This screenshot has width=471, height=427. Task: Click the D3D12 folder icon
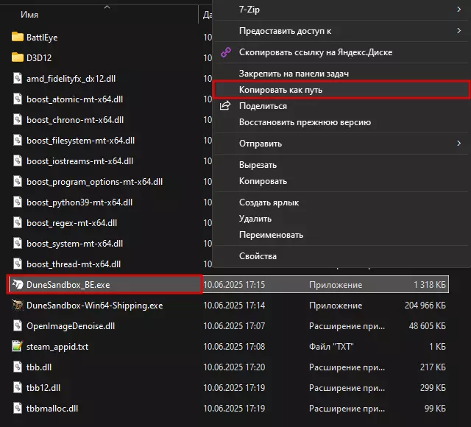18,57
